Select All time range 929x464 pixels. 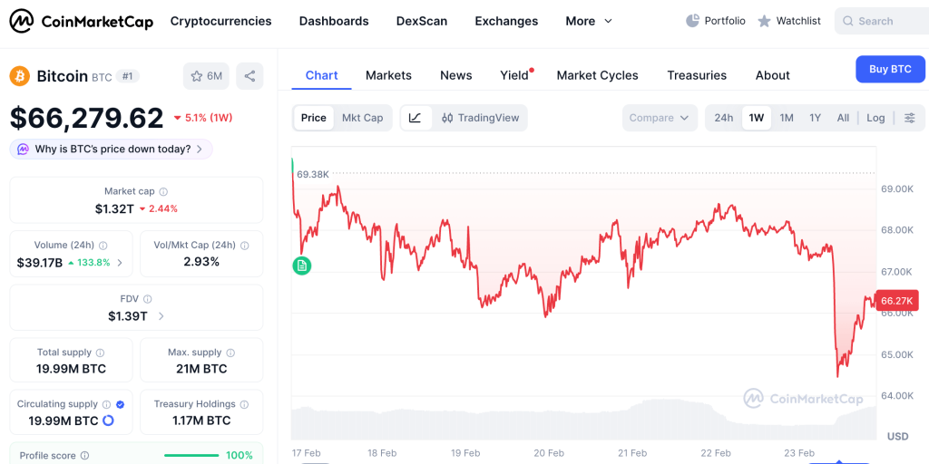pyautogui.click(x=843, y=118)
